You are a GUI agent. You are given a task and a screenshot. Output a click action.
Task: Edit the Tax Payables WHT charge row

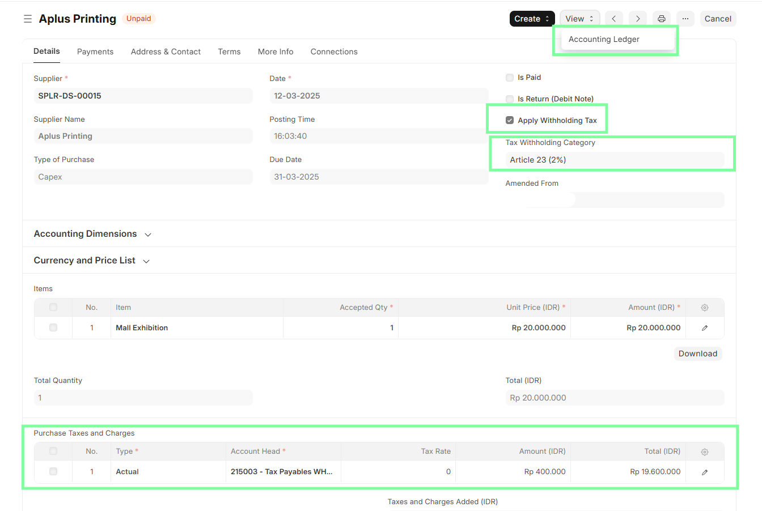click(704, 471)
